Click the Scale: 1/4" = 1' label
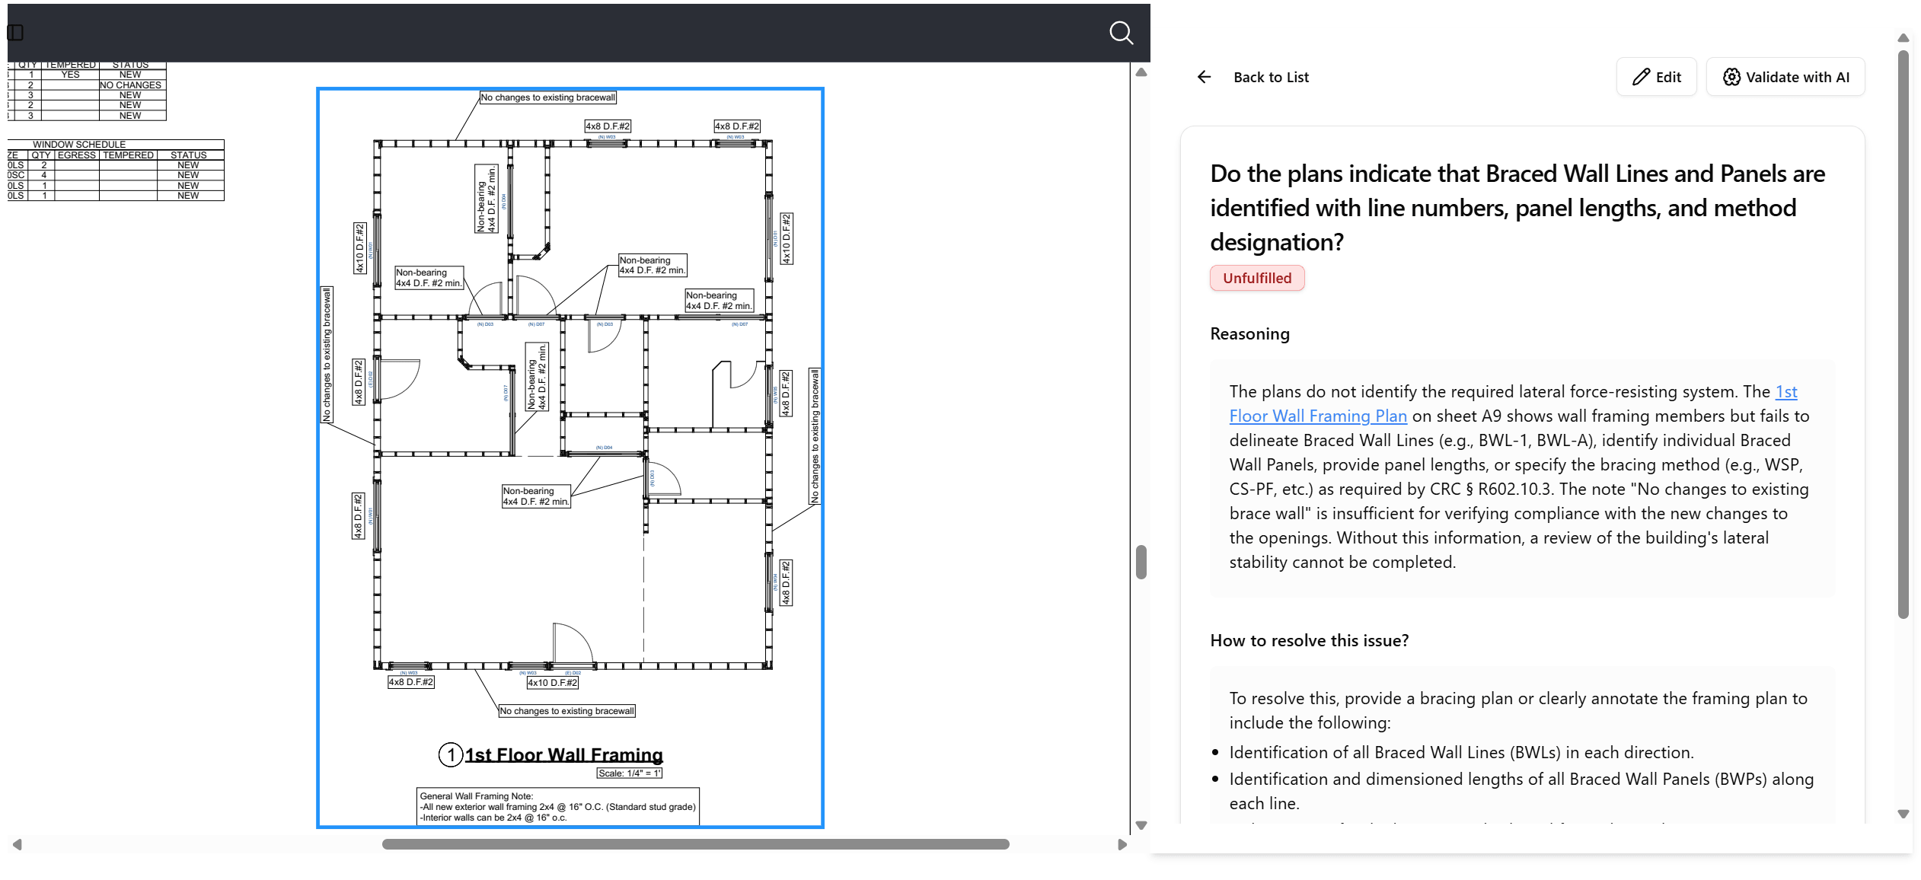1921x880 pixels. pos(629,773)
